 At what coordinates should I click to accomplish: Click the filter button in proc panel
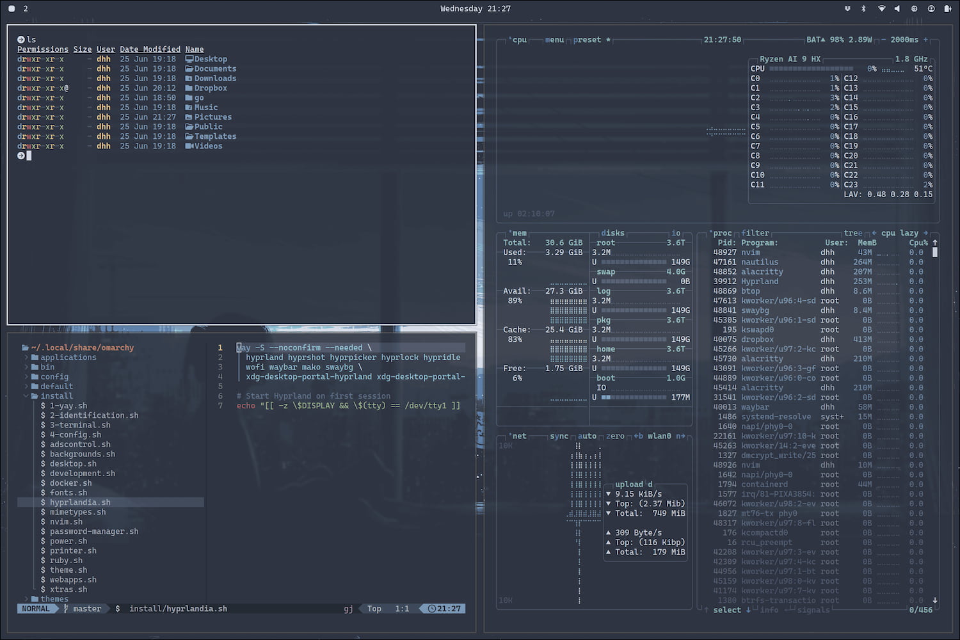[755, 233]
